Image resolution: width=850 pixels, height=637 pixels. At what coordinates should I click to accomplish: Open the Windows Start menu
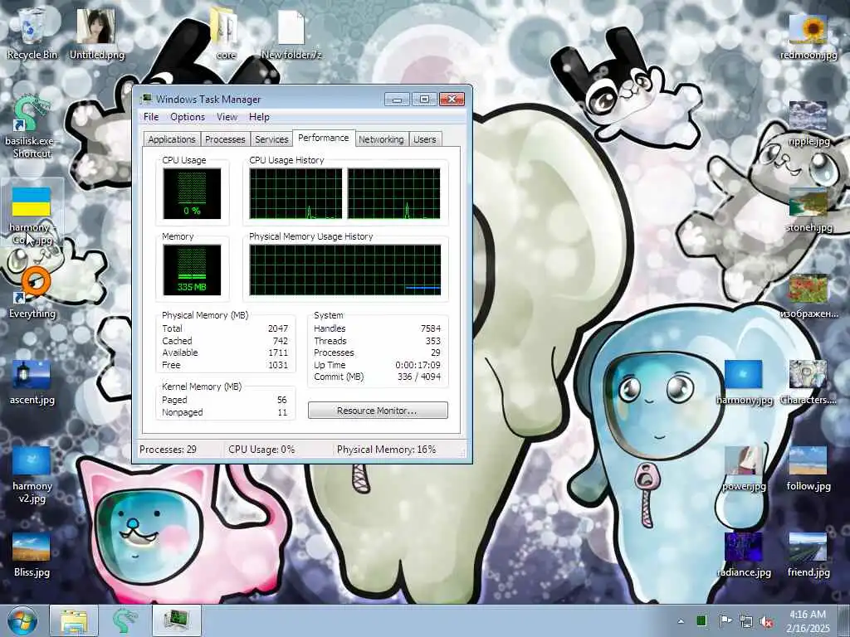(x=22, y=621)
